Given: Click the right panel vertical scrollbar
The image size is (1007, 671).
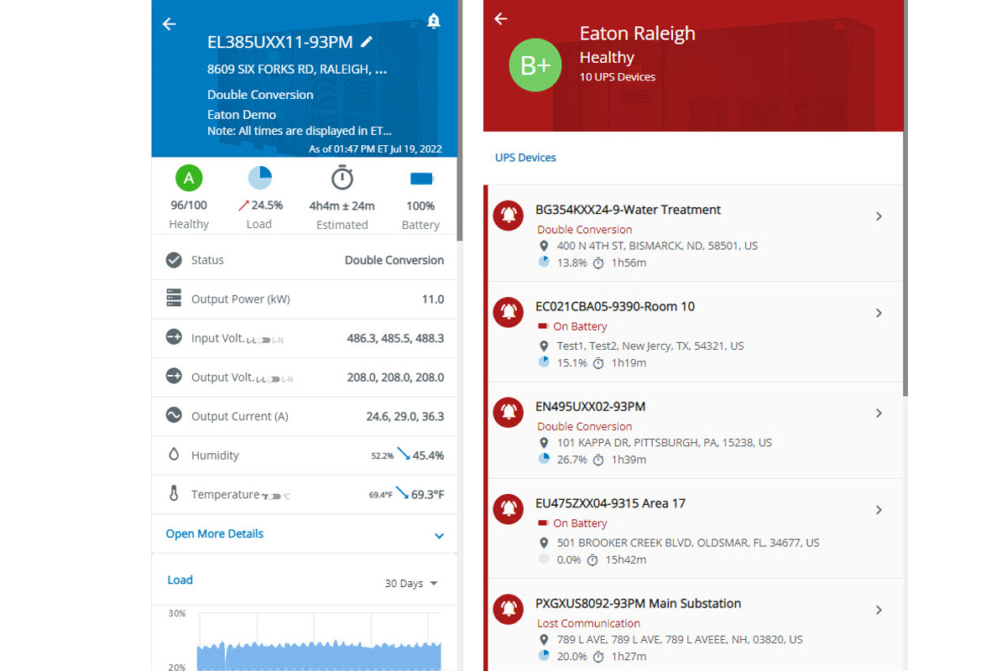Looking at the screenshot, I should pos(905,252).
